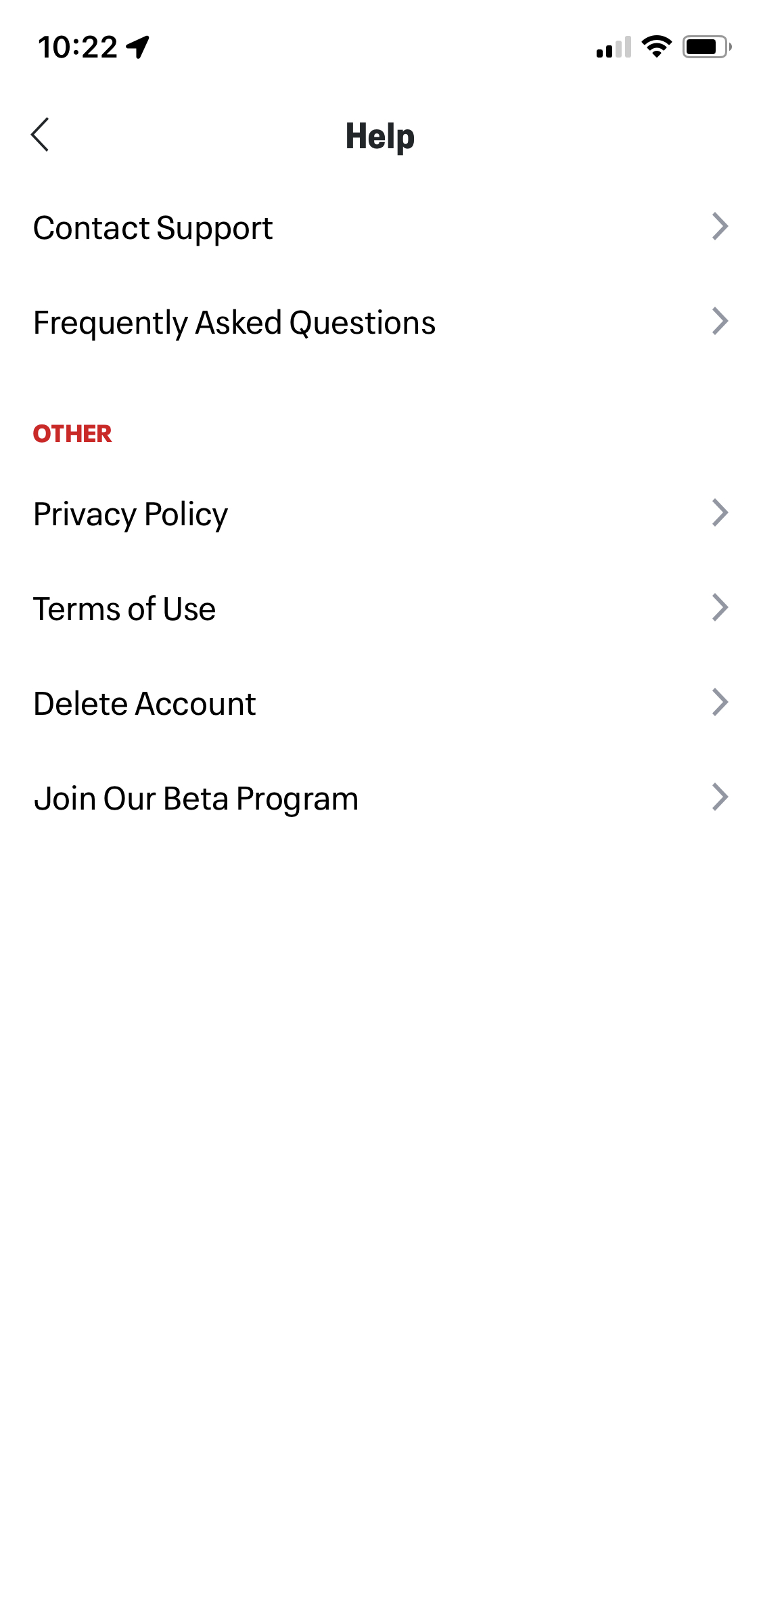The width and height of the screenshot is (761, 1607).
Task: Tap the 10:22 clock in status bar
Action: coord(78,47)
